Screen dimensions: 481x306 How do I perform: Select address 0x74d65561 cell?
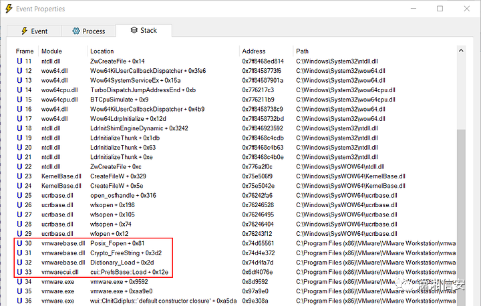(x=258, y=243)
